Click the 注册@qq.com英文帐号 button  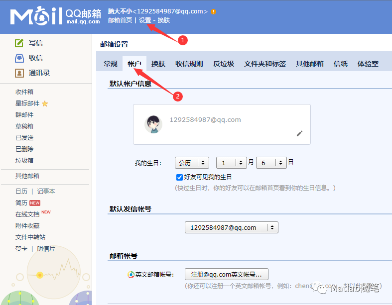tap(227, 274)
